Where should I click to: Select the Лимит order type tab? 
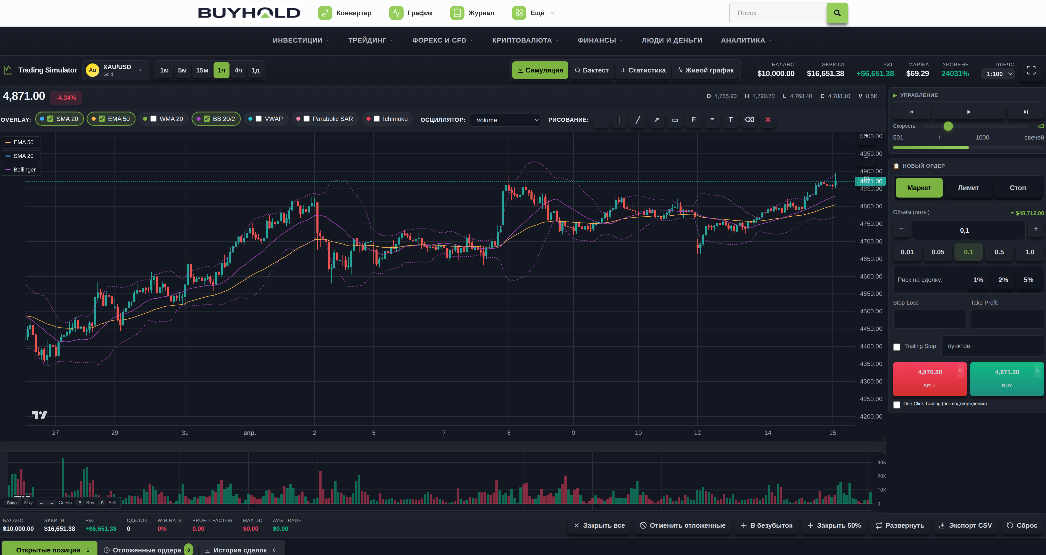point(968,188)
